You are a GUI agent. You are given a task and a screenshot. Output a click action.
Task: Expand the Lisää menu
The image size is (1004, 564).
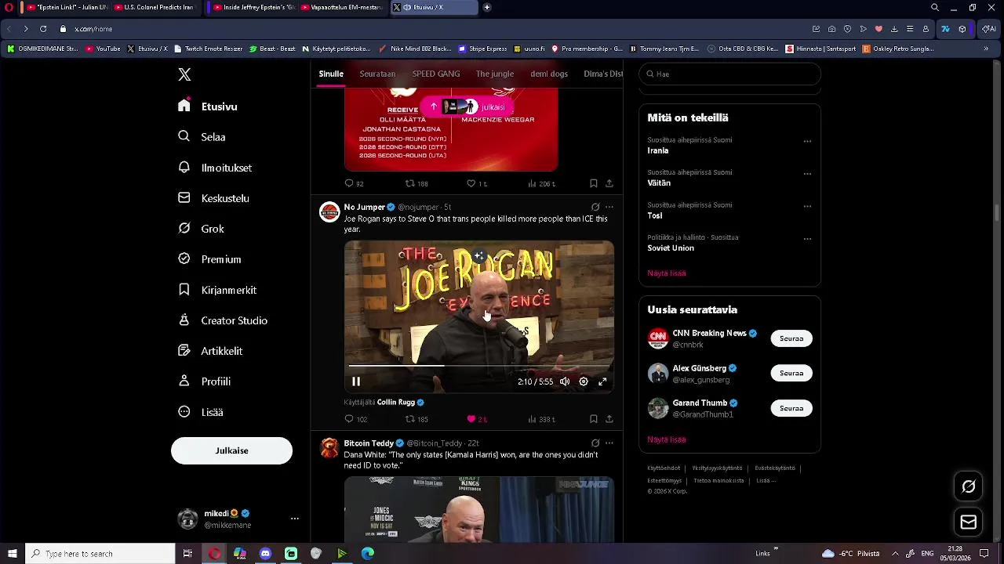coord(201,412)
